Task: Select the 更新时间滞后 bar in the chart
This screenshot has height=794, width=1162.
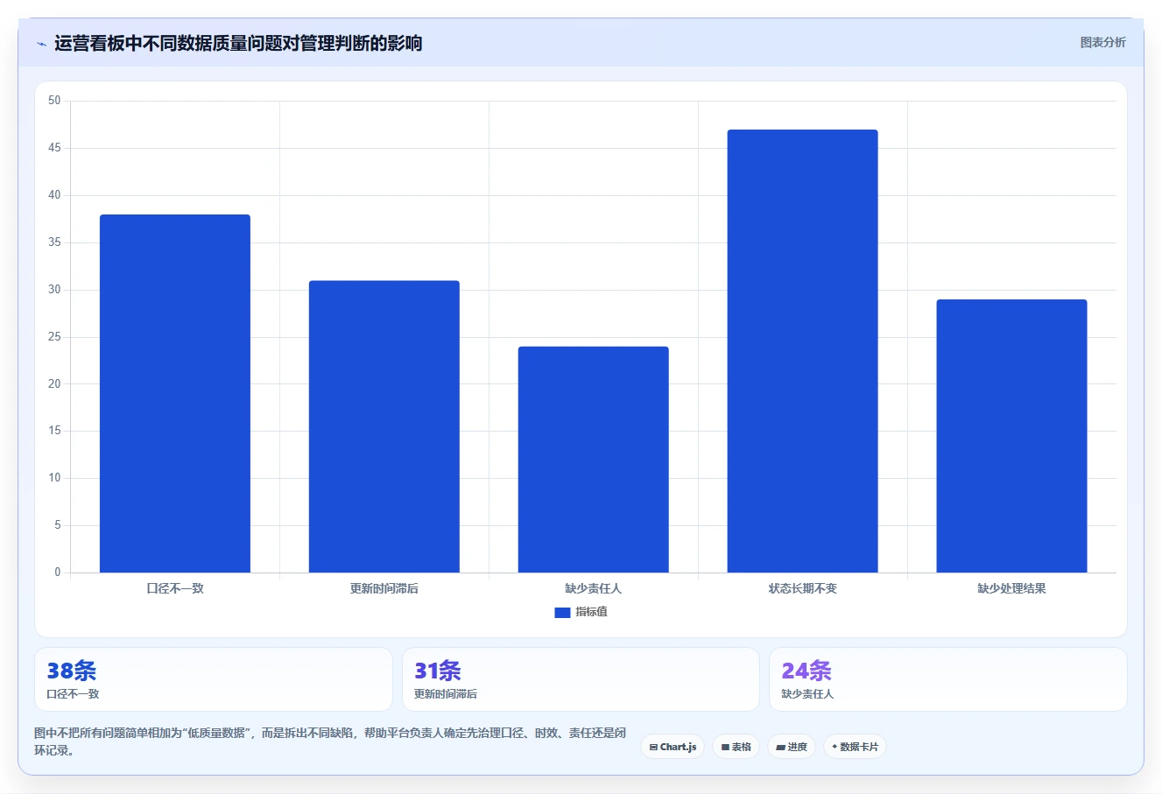Action: tap(384, 426)
